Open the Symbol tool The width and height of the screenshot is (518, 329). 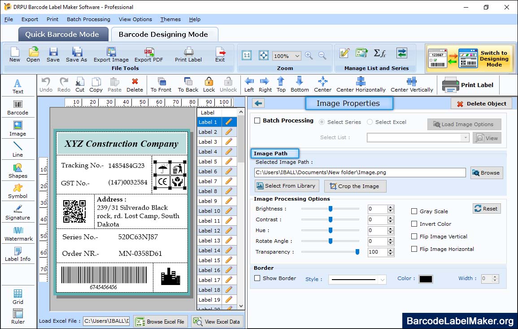tap(18, 192)
